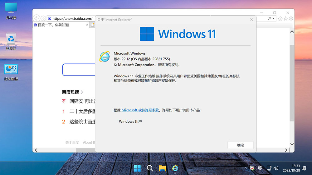Toggle the input language indicator 英

pos(260,168)
